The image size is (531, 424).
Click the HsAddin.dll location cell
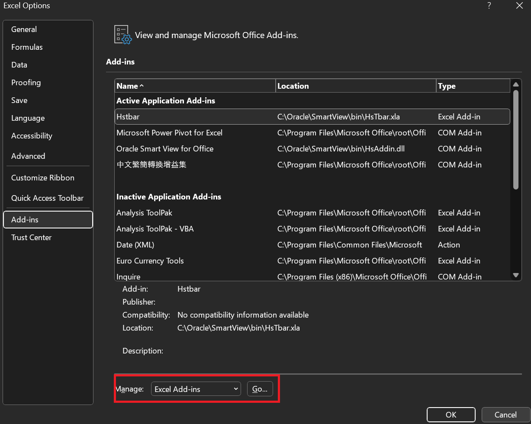click(x=341, y=149)
